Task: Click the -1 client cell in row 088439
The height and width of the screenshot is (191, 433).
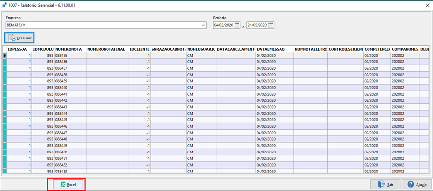Action: (x=140, y=81)
